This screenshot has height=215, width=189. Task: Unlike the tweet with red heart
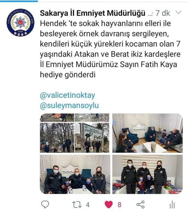pos(109,205)
